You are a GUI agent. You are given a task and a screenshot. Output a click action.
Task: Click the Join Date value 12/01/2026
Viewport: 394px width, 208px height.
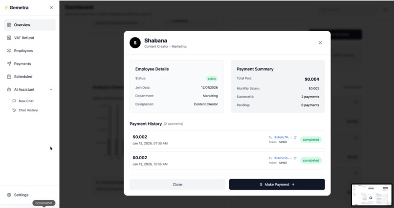click(x=209, y=87)
